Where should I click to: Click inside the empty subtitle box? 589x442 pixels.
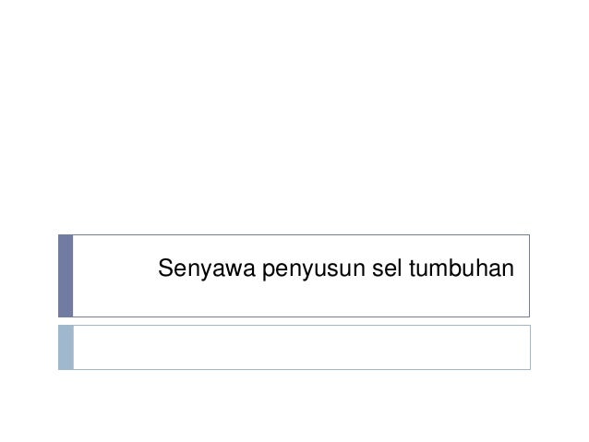(302, 347)
